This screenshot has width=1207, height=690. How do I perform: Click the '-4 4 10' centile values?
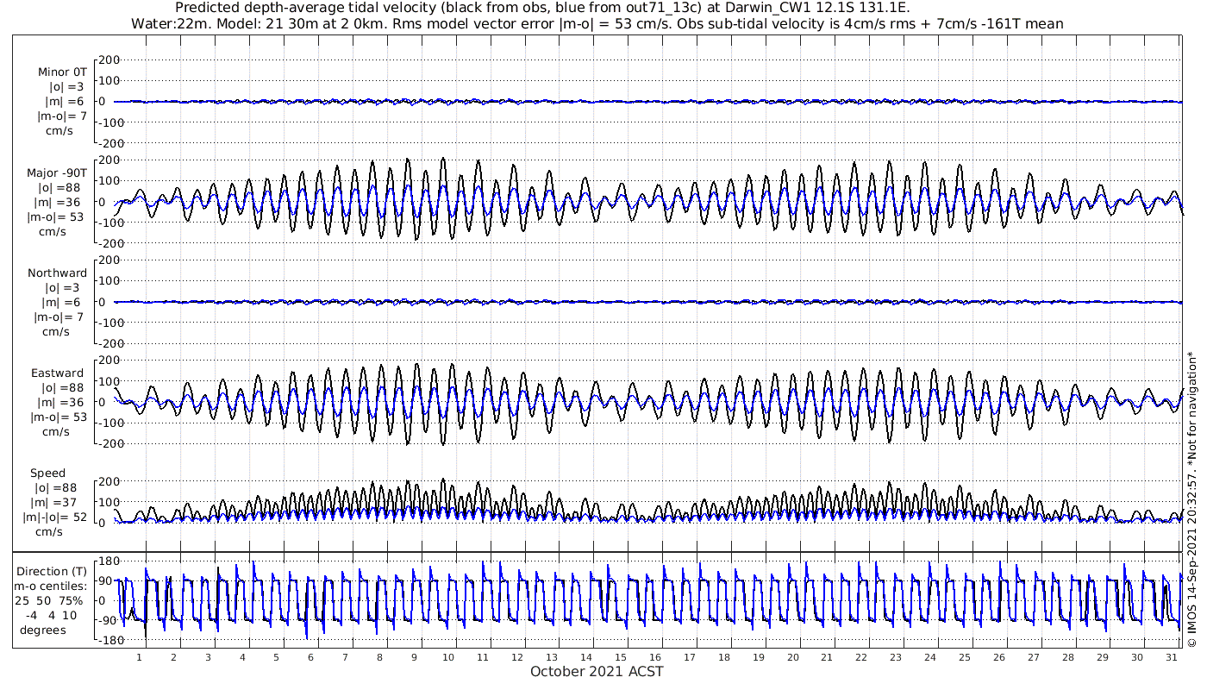point(51,615)
